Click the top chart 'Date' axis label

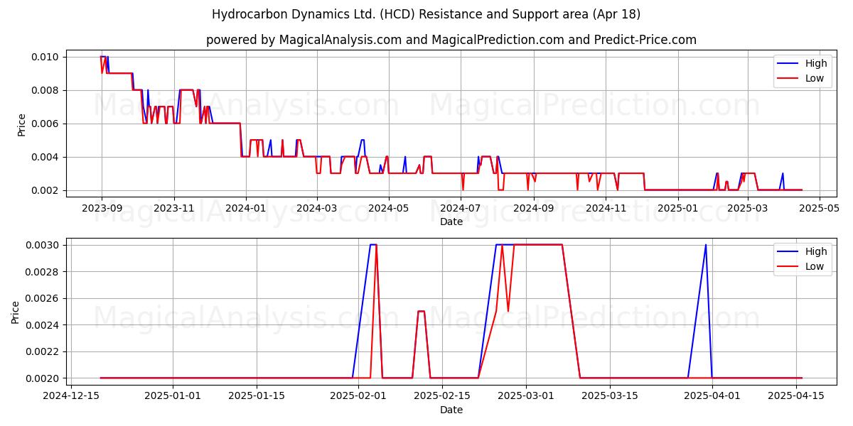pos(451,222)
